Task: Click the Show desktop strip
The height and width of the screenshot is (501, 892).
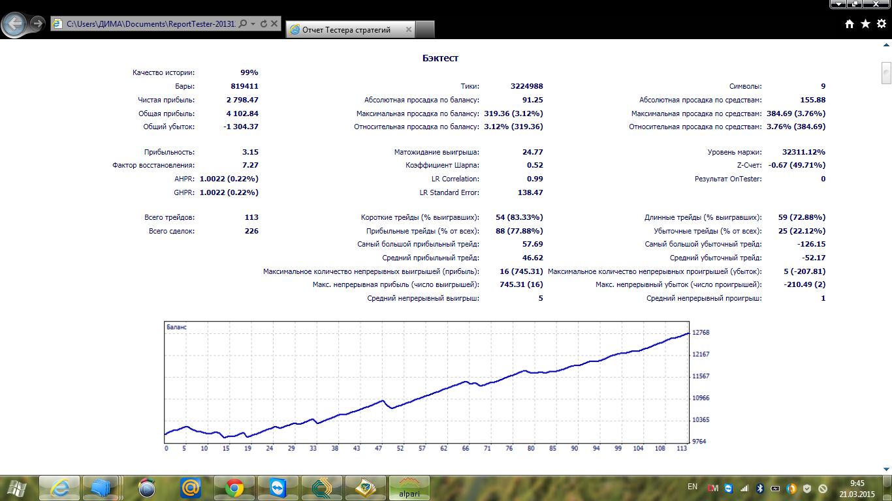Action: point(887,487)
